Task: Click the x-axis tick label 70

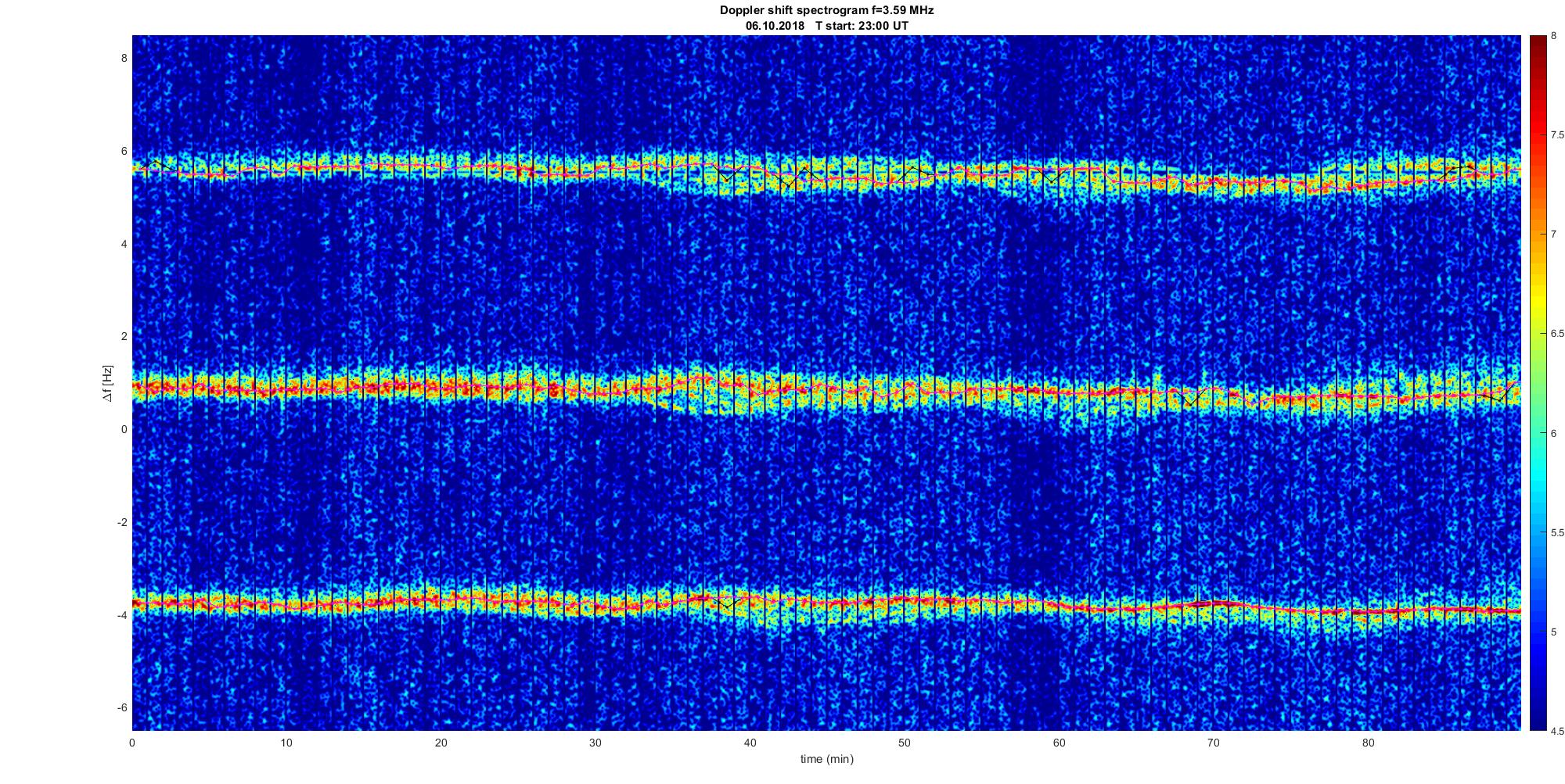Action: 1214,743
